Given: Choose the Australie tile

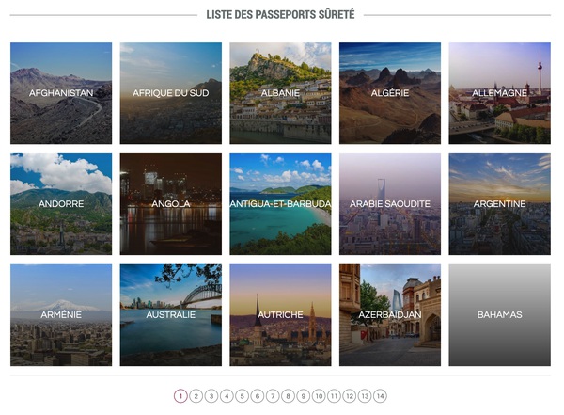Looking at the screenshot, I should (171, 315).
